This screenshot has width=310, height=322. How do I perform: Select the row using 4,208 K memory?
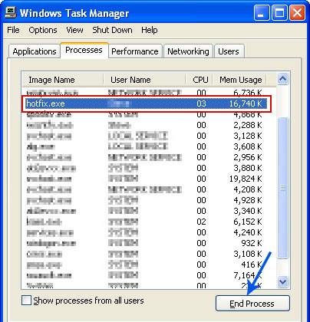pyautogui.click(x=144, y=189)
